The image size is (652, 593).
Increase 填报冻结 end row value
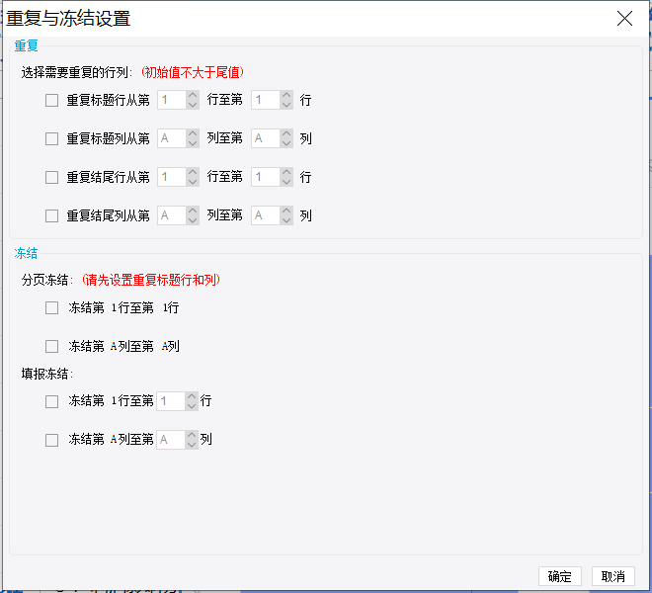click(x=192, y=396)
